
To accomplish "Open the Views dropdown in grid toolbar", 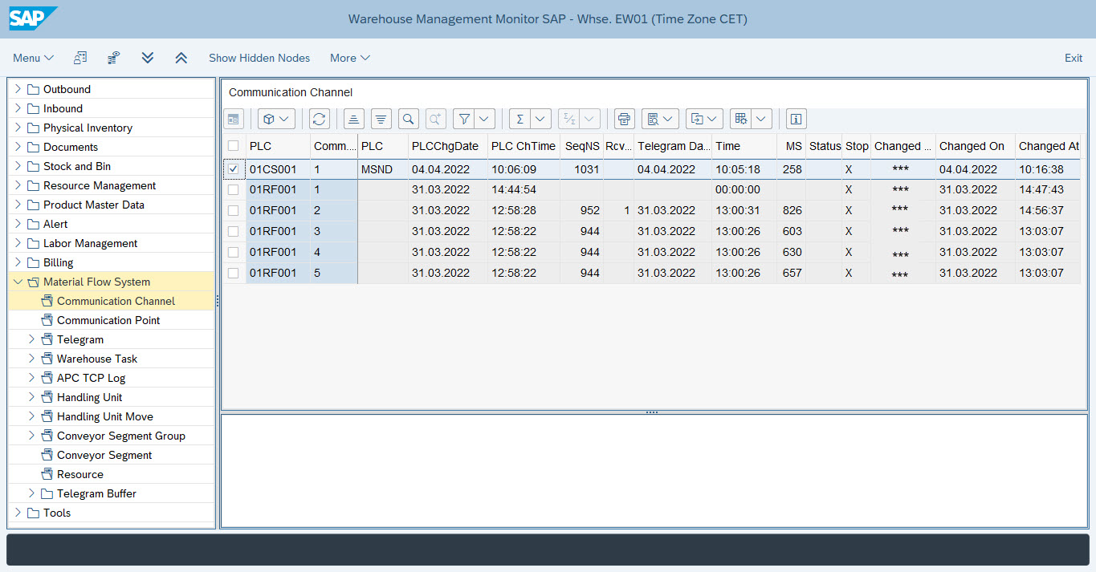I will tap(661, 119).
